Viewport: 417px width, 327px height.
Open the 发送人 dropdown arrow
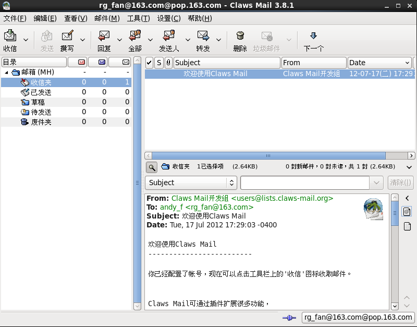pos(188,40)
